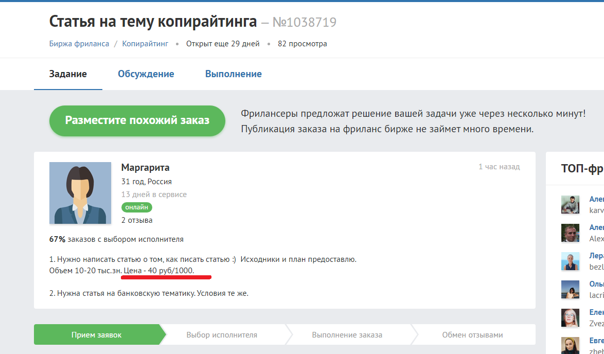Select the Прием заявок stage
The image size is (604, 354).
pyautogui.click(x=96, y=335)
